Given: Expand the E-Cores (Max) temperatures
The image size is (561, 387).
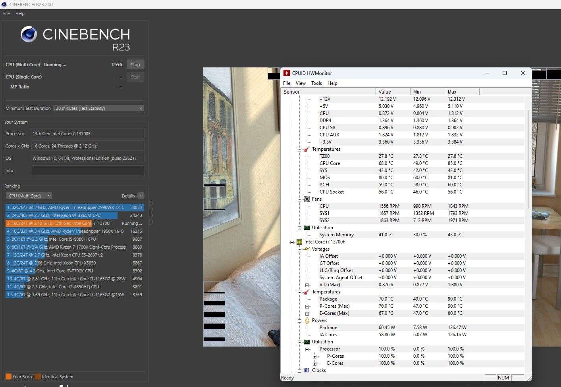Looking at the screenshot, I should coord(307,314).
